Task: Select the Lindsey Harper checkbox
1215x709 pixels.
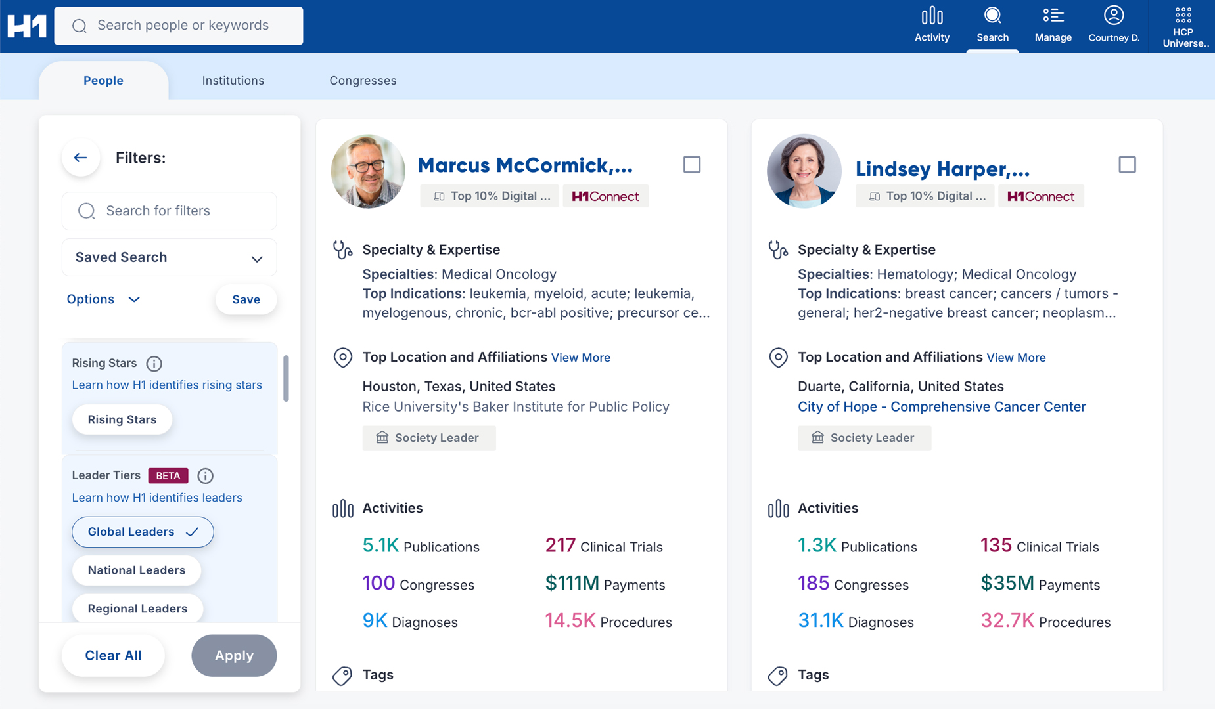Action: point(1127,164)
